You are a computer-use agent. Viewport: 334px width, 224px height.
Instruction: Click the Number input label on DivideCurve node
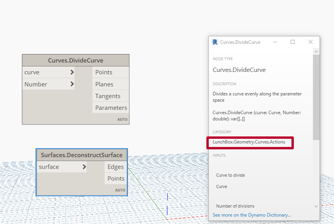pos(36,84)
